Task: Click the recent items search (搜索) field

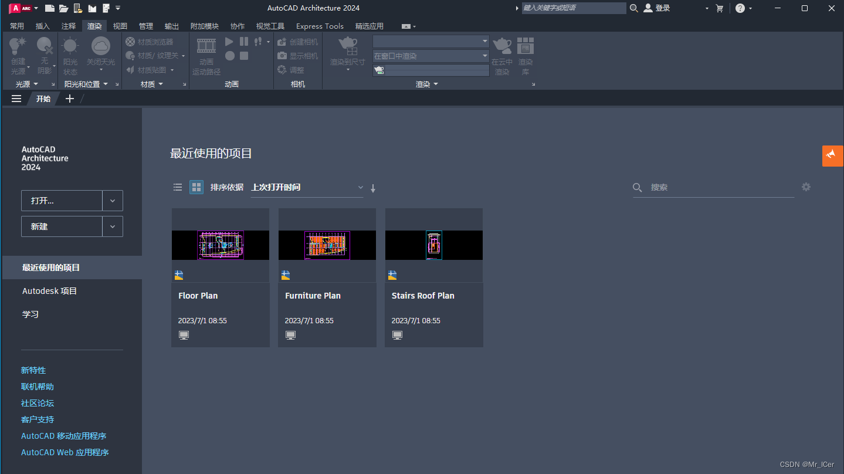Action: (x=714, y=187)
